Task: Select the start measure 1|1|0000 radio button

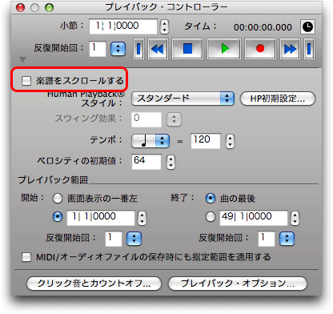Action: (x=58, y=217)
